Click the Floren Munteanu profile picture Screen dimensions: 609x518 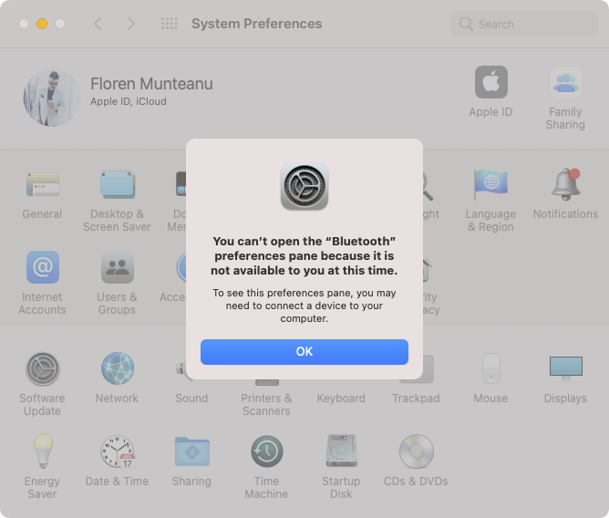pyautogui.click(x=52, y=98)
